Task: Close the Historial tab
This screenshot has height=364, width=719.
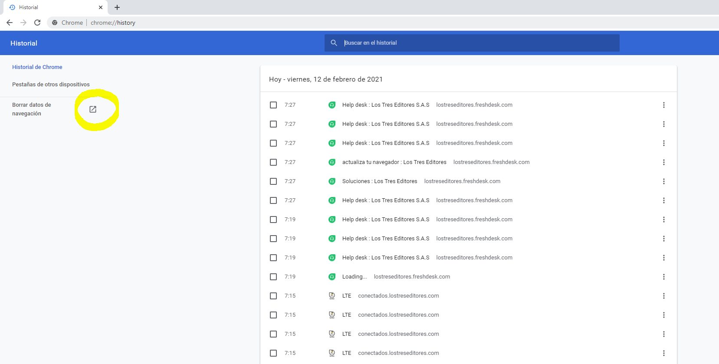Action: pyautogui.click(x=101, y=7)
